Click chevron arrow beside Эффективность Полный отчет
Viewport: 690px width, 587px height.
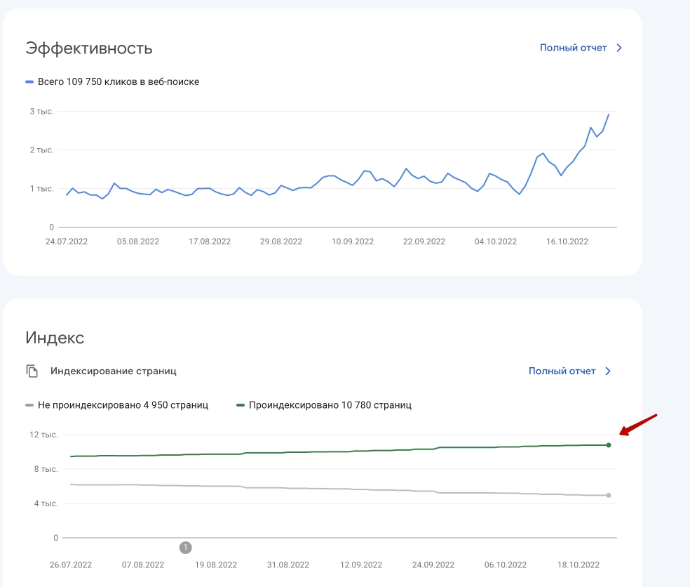click(x=619, y=48)
